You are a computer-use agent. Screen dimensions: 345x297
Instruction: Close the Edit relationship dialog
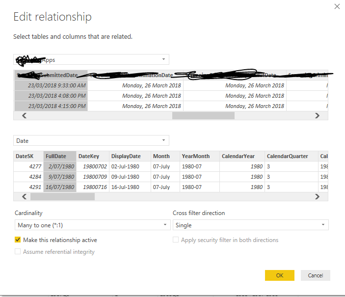tap(337, 6)
